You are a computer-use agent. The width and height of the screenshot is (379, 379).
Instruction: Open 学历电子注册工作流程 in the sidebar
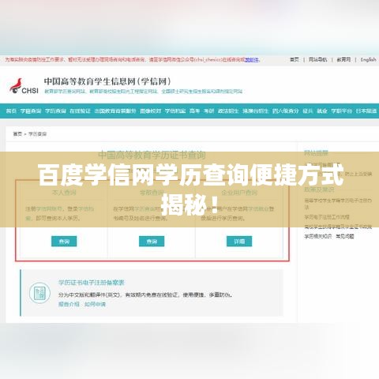click(327, 217)
